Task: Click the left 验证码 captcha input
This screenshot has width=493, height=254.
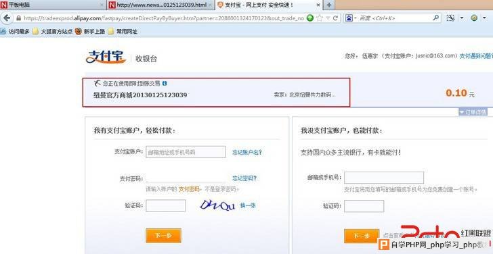Action: [166, 206]
